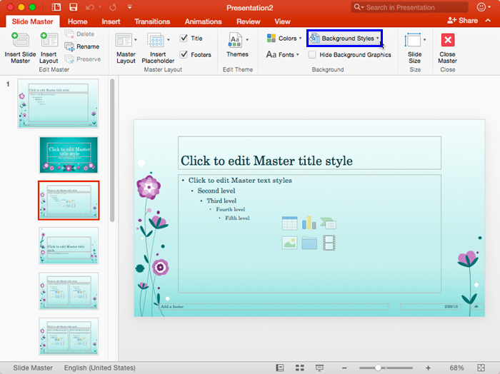This screenshot has height=374, width=500.
Task: Click the Share button label
Action: [x=468, y=21]
